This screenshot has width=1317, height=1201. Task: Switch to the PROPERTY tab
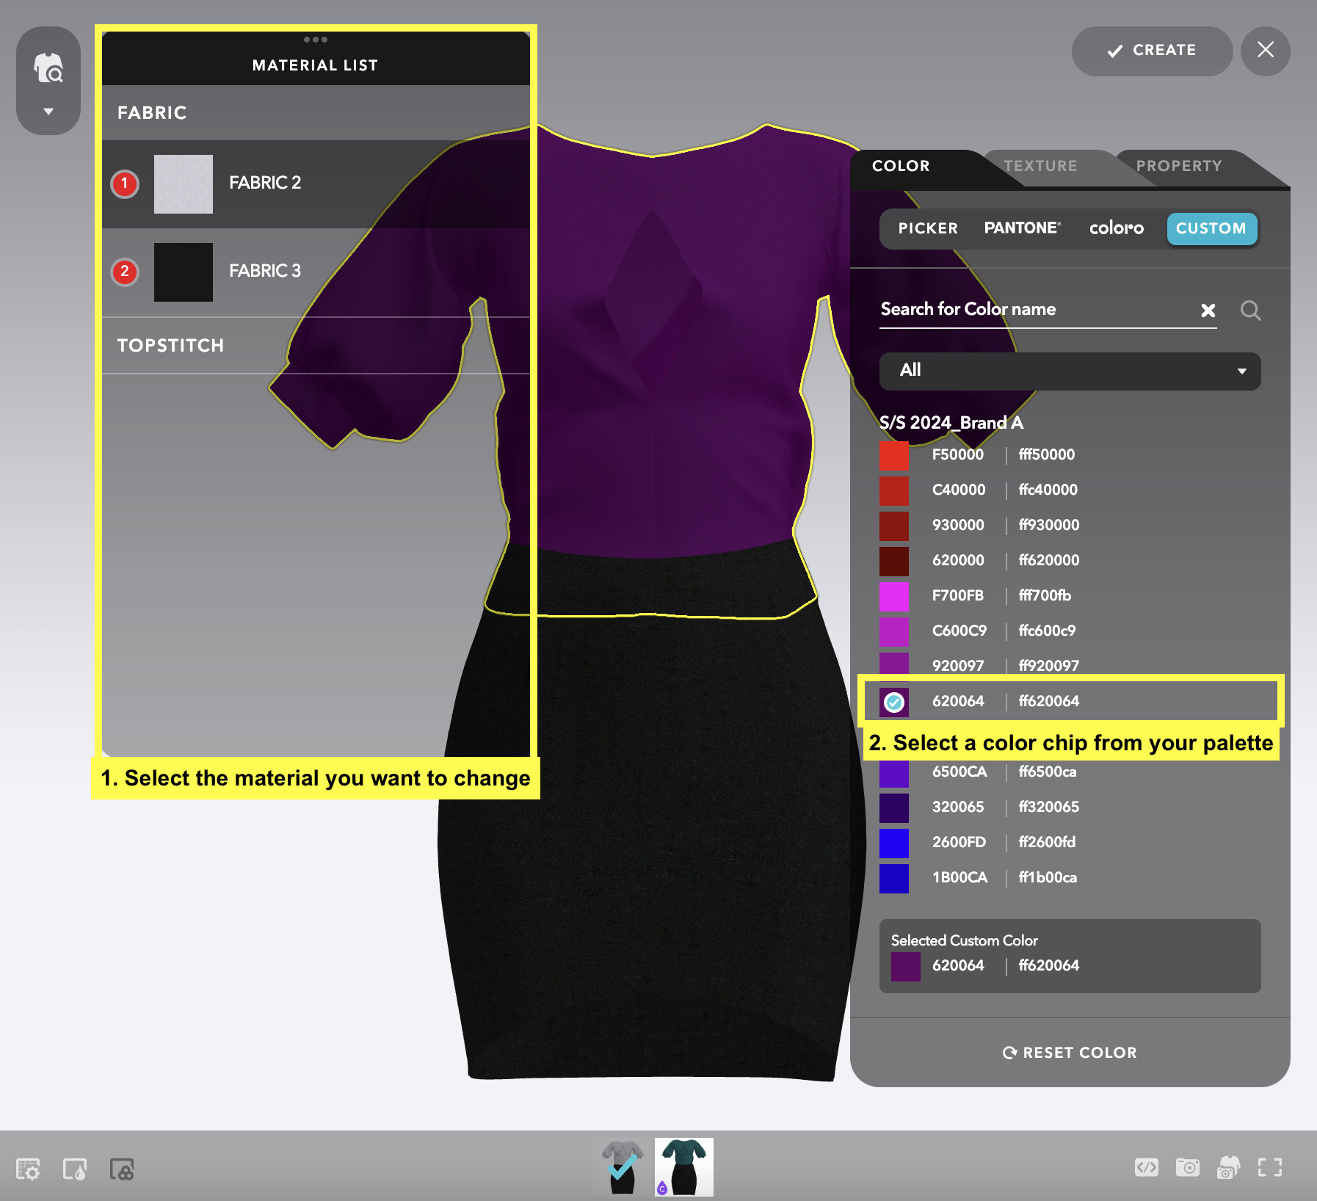click(x=1179, y=166)
